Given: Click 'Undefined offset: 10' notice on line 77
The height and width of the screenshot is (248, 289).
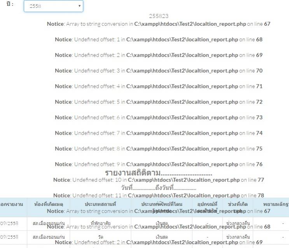Looking at the screenshot, I should coord(159,180).
